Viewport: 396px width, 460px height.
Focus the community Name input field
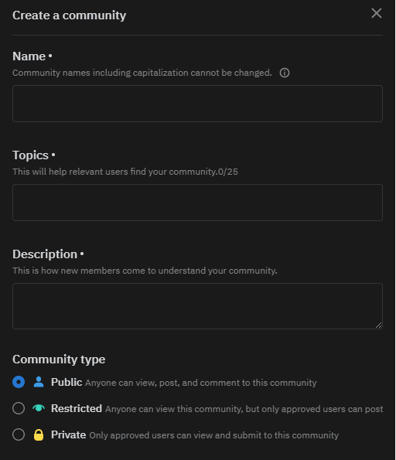[x=197, y=104]
